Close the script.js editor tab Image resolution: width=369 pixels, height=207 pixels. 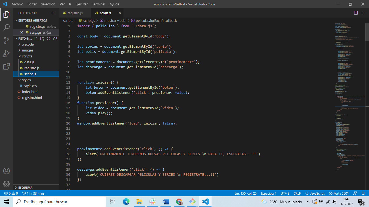(x=120, y=13)
